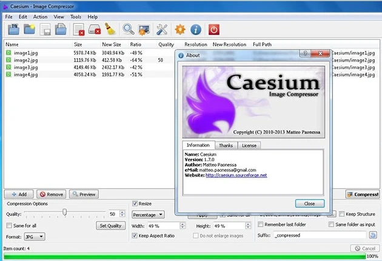Click the Remove button
This screenshot has width=382, height=261.
[51, 194]
